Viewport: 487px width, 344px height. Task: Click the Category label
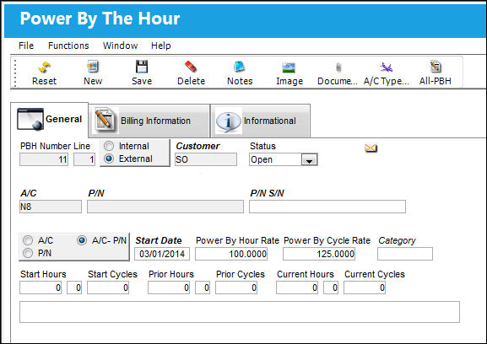397,240
